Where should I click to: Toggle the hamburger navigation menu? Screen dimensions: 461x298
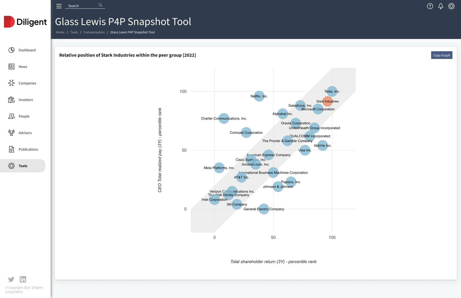click(x=59, y=6)
